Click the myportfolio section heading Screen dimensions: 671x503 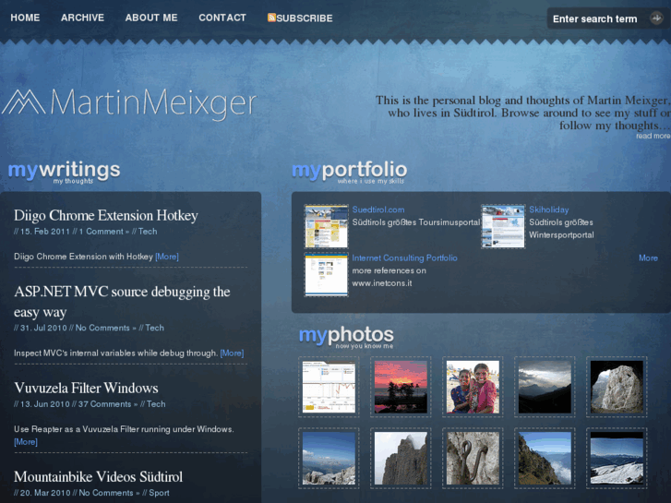[349, 171]
